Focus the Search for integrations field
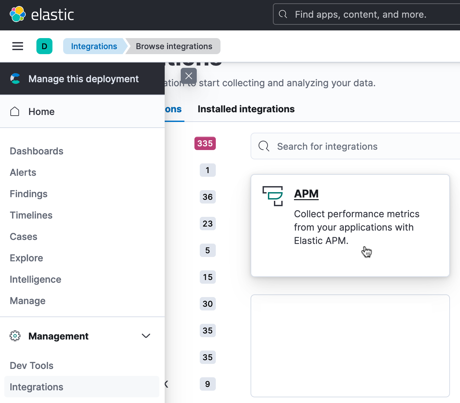 361,146
